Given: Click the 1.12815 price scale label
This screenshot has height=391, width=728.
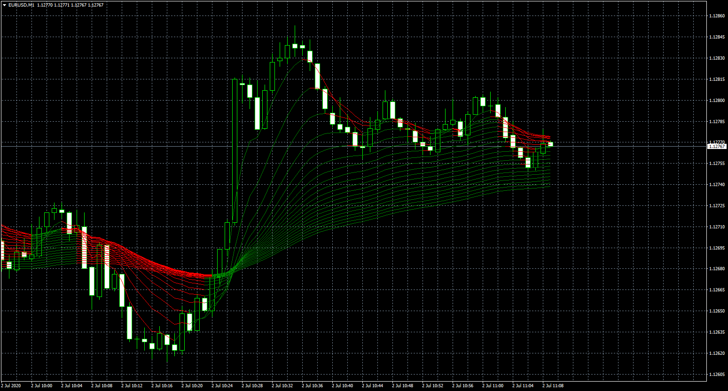Looking at the screenshot, I should [x=716, y=79].
